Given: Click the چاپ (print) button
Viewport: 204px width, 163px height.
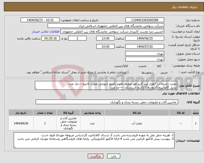Looking at the screenshot, I should coord(113,156).
